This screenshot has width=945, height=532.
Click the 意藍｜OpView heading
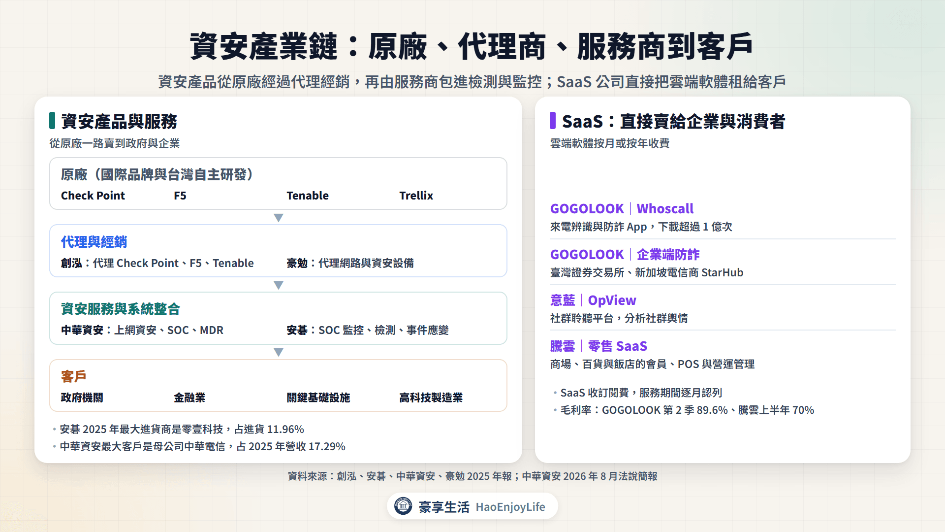pos(593,300)
